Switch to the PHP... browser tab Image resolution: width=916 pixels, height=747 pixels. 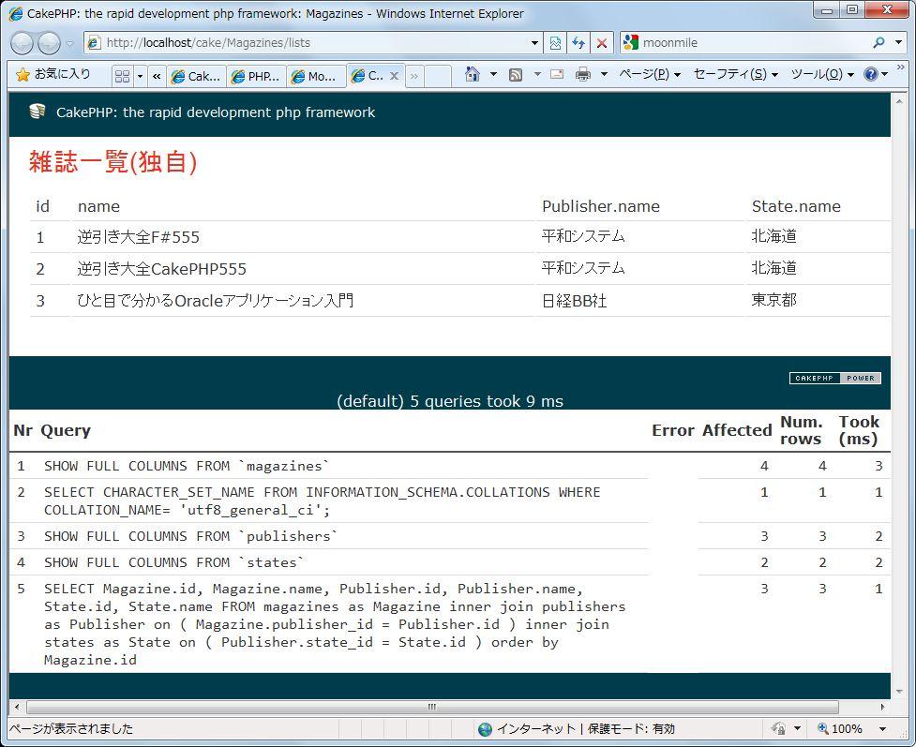[x=256, y=76]
